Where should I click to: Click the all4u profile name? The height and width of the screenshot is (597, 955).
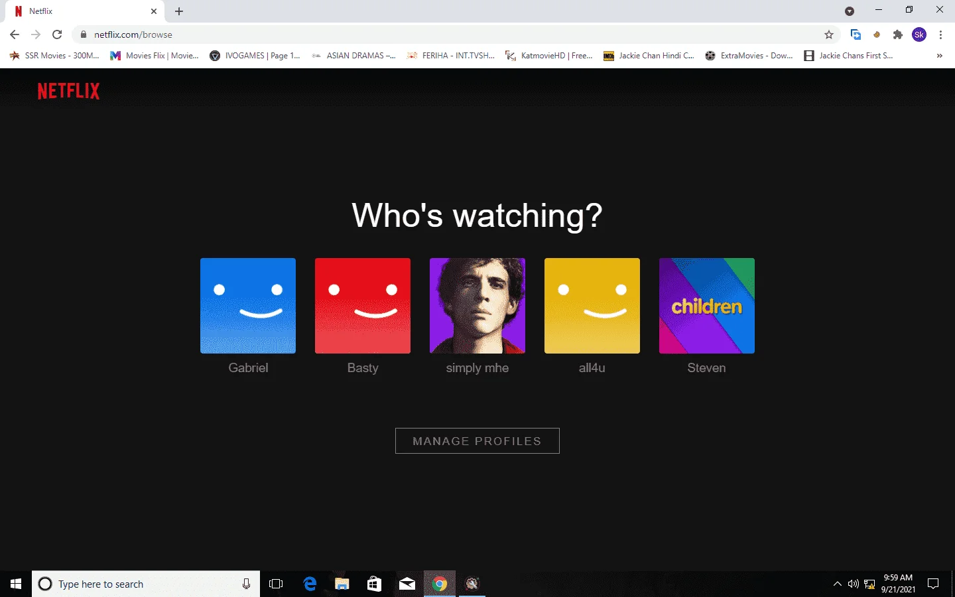(x=592, y=367)
